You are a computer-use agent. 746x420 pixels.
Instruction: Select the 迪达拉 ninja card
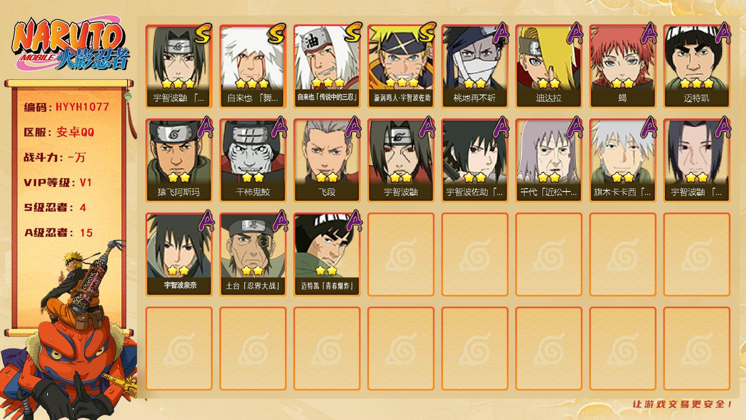(x=548, y=66)
